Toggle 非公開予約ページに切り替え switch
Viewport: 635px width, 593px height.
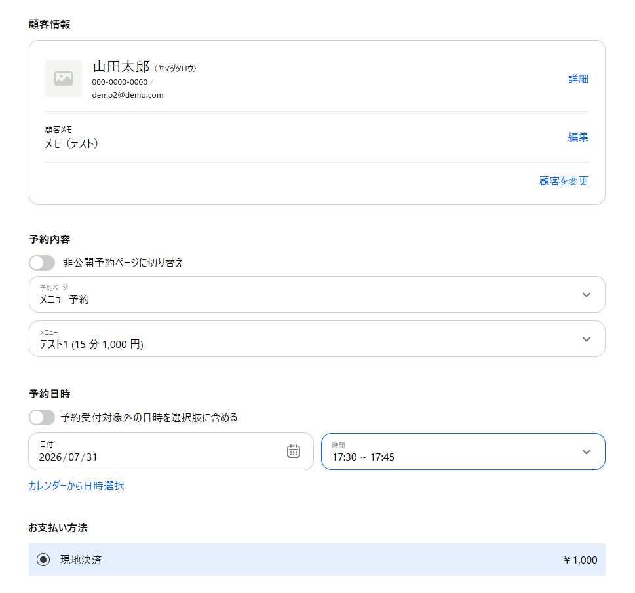[42, 263]
